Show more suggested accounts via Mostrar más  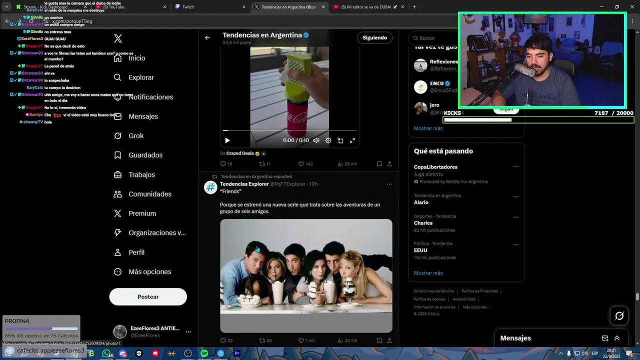pyautogui.click(x=428, y=128)
